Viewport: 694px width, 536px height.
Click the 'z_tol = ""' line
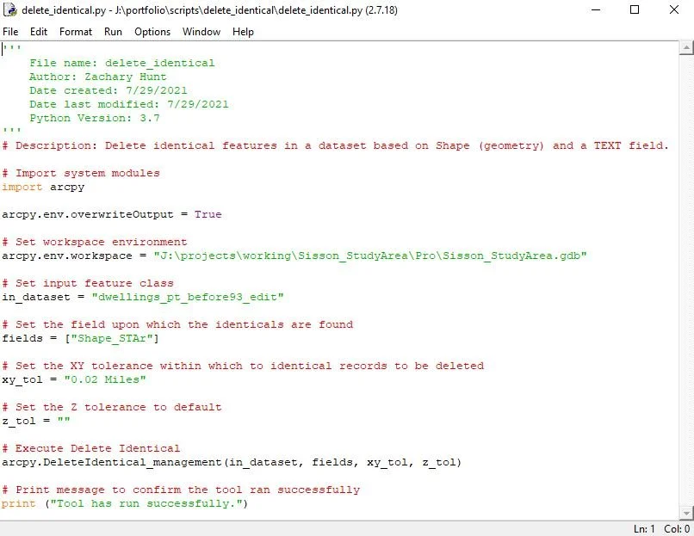click(x=36, y=421)
